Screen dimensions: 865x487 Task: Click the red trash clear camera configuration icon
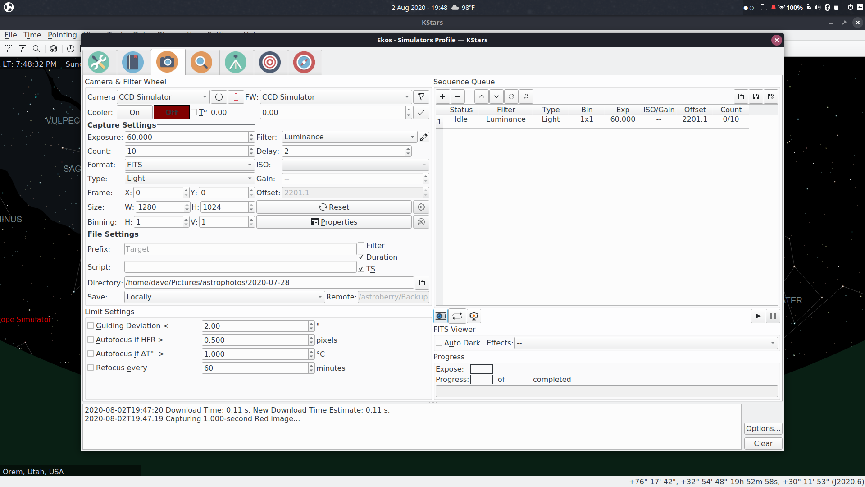click(x=236, y=97)
